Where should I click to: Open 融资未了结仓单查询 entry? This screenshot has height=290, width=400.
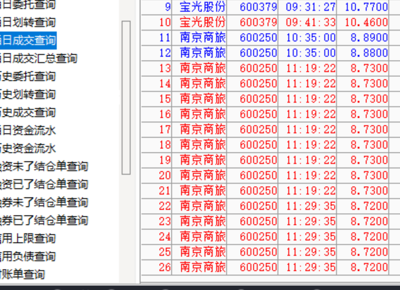click(x=44, y=166)
